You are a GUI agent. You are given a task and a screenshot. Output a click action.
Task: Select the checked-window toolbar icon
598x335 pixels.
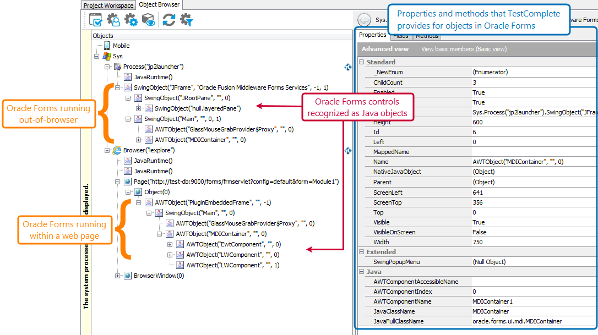pos(95,19)
